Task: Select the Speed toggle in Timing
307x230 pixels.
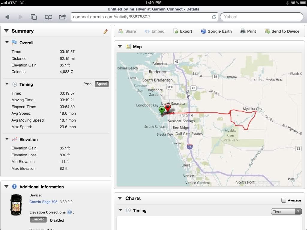Action: click(x=102, y=84)
